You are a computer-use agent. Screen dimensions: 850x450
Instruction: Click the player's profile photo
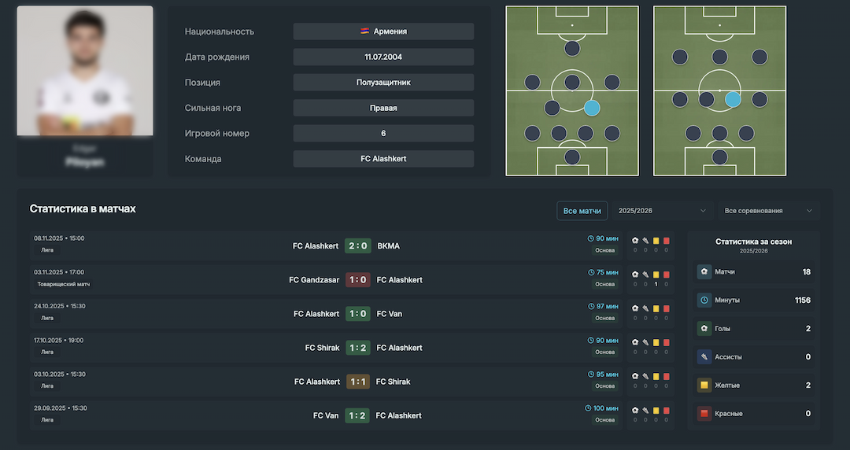(x=85, y=71)
